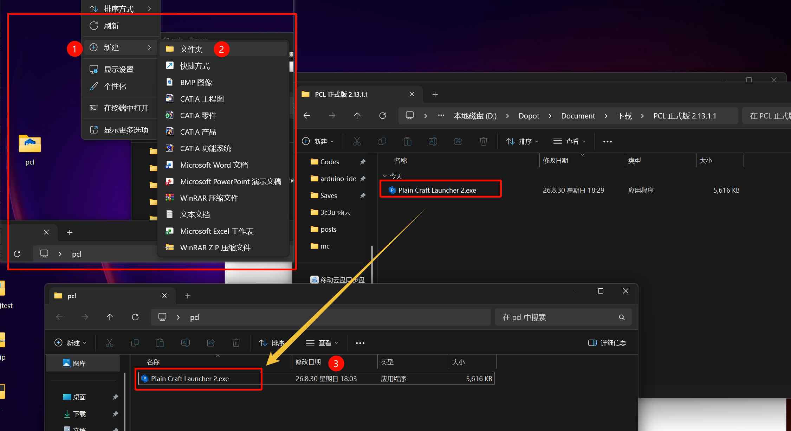Open the New (新建) submenu in context menu

(x=121, y=47)
